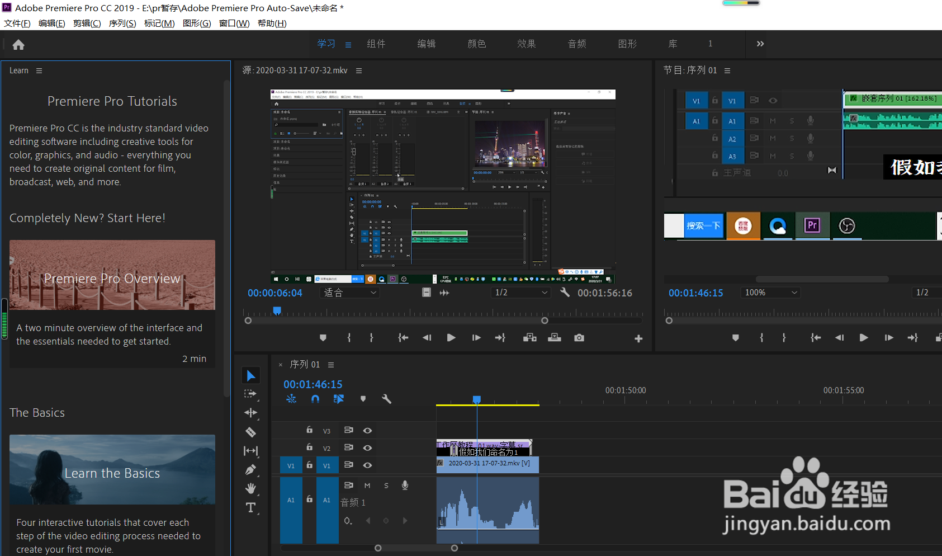
Task: Open learning workspace menu icon
Action: [x=348, y=45]
